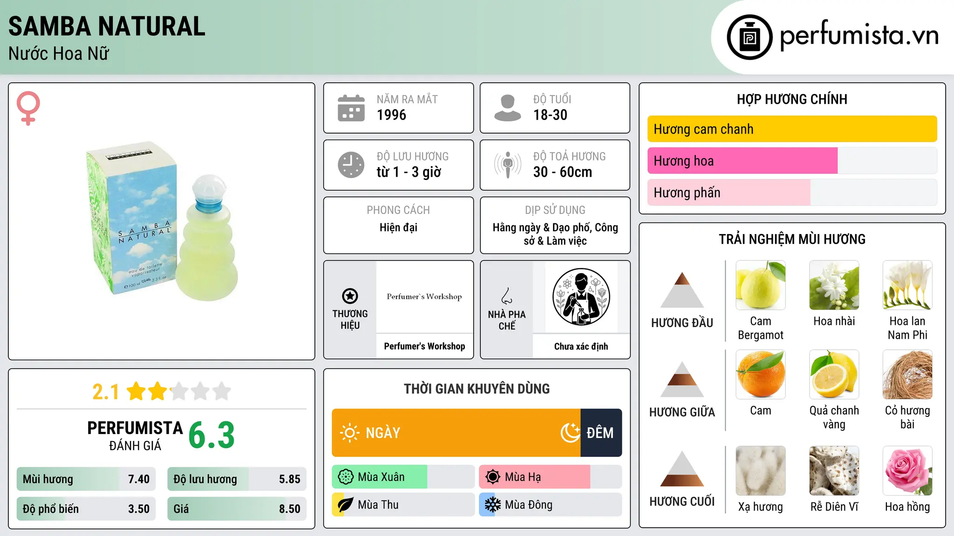Click the Cỏ hương bài note image
The width and height of the screenshot is (954, 536).
click(x=907, y=375)
